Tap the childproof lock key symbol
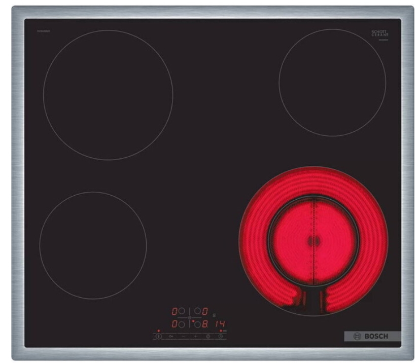This screenshot has width=418, height=363. pyautogui.click(x=171, y=336)
